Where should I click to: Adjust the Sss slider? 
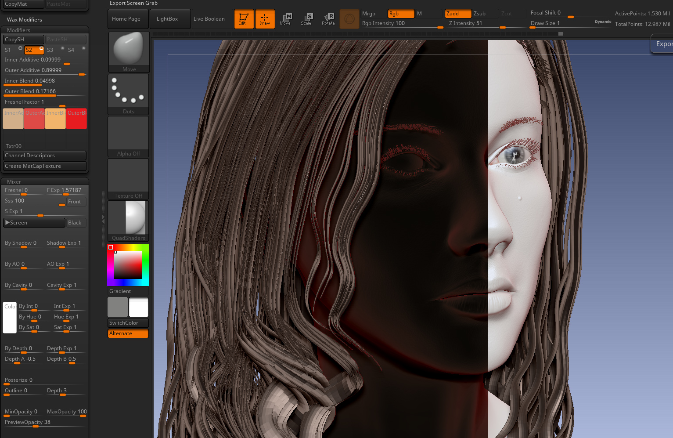(34, 201)
